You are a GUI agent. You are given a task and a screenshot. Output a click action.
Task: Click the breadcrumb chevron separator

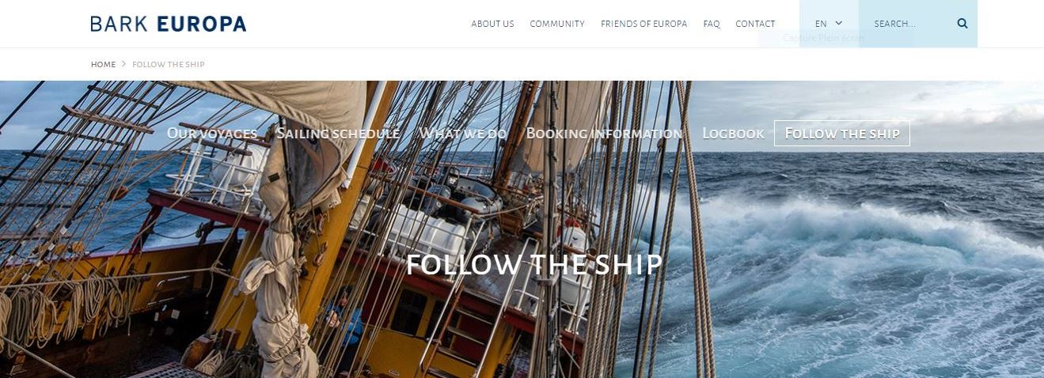pyautogui.click(x=124, y=64)
